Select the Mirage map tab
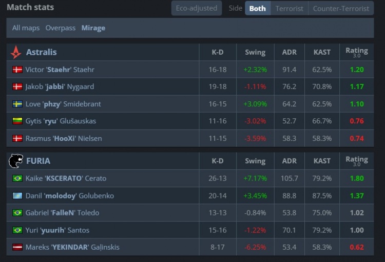385x262 pixels. coord(93,28)
